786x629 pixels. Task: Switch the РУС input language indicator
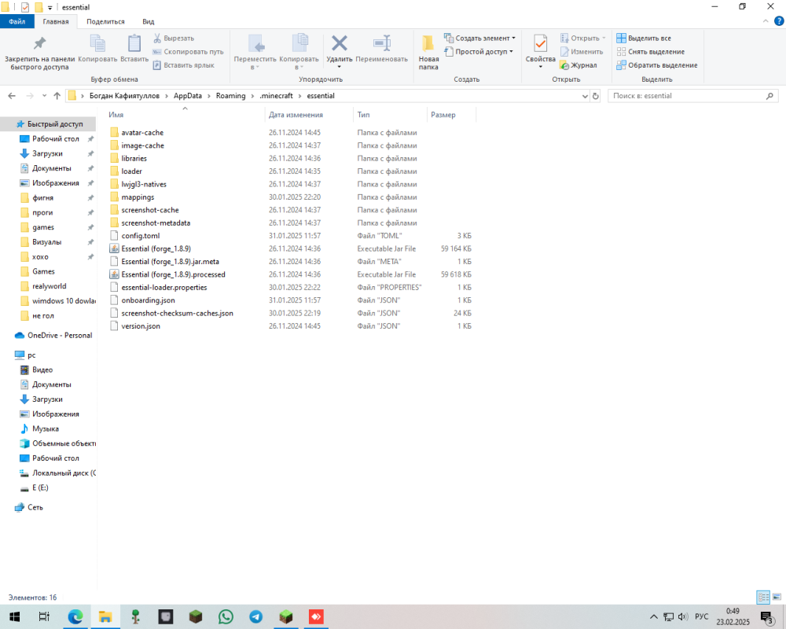[702, 616]
